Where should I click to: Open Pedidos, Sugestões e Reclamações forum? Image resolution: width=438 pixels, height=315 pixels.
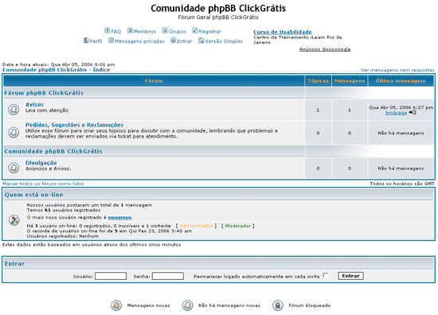click(x=74, y=125)
